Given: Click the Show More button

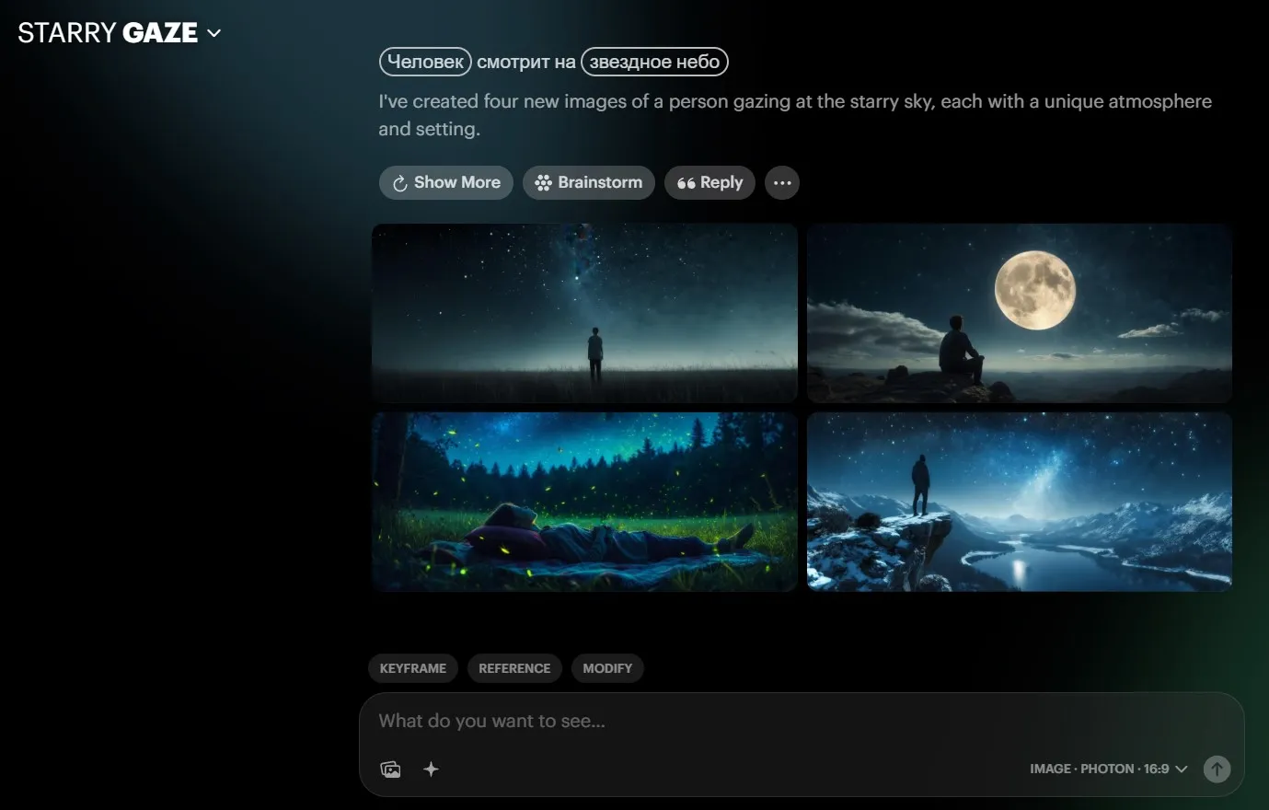Looking at the screenshot, I should tap(446, 182).
